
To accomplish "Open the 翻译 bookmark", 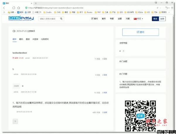I will click(x=20, y=12).
